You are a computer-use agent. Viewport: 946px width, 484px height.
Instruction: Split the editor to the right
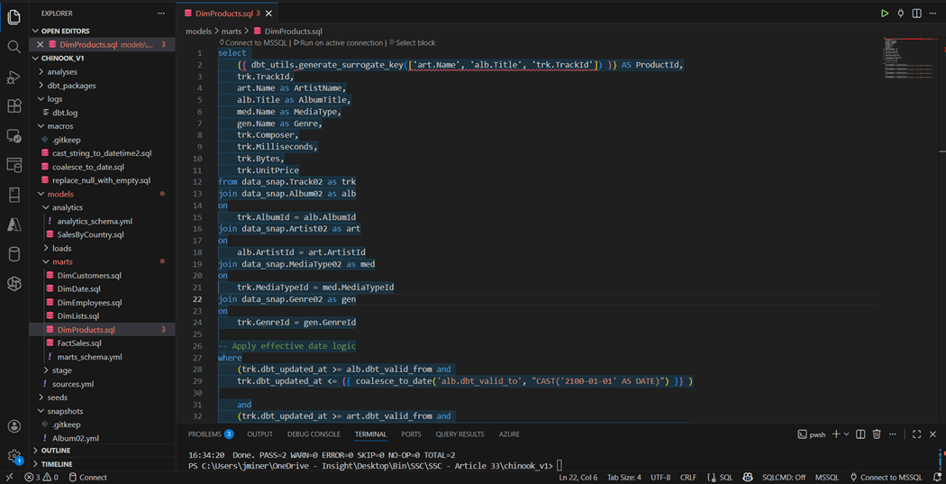[x=916, y=14]
